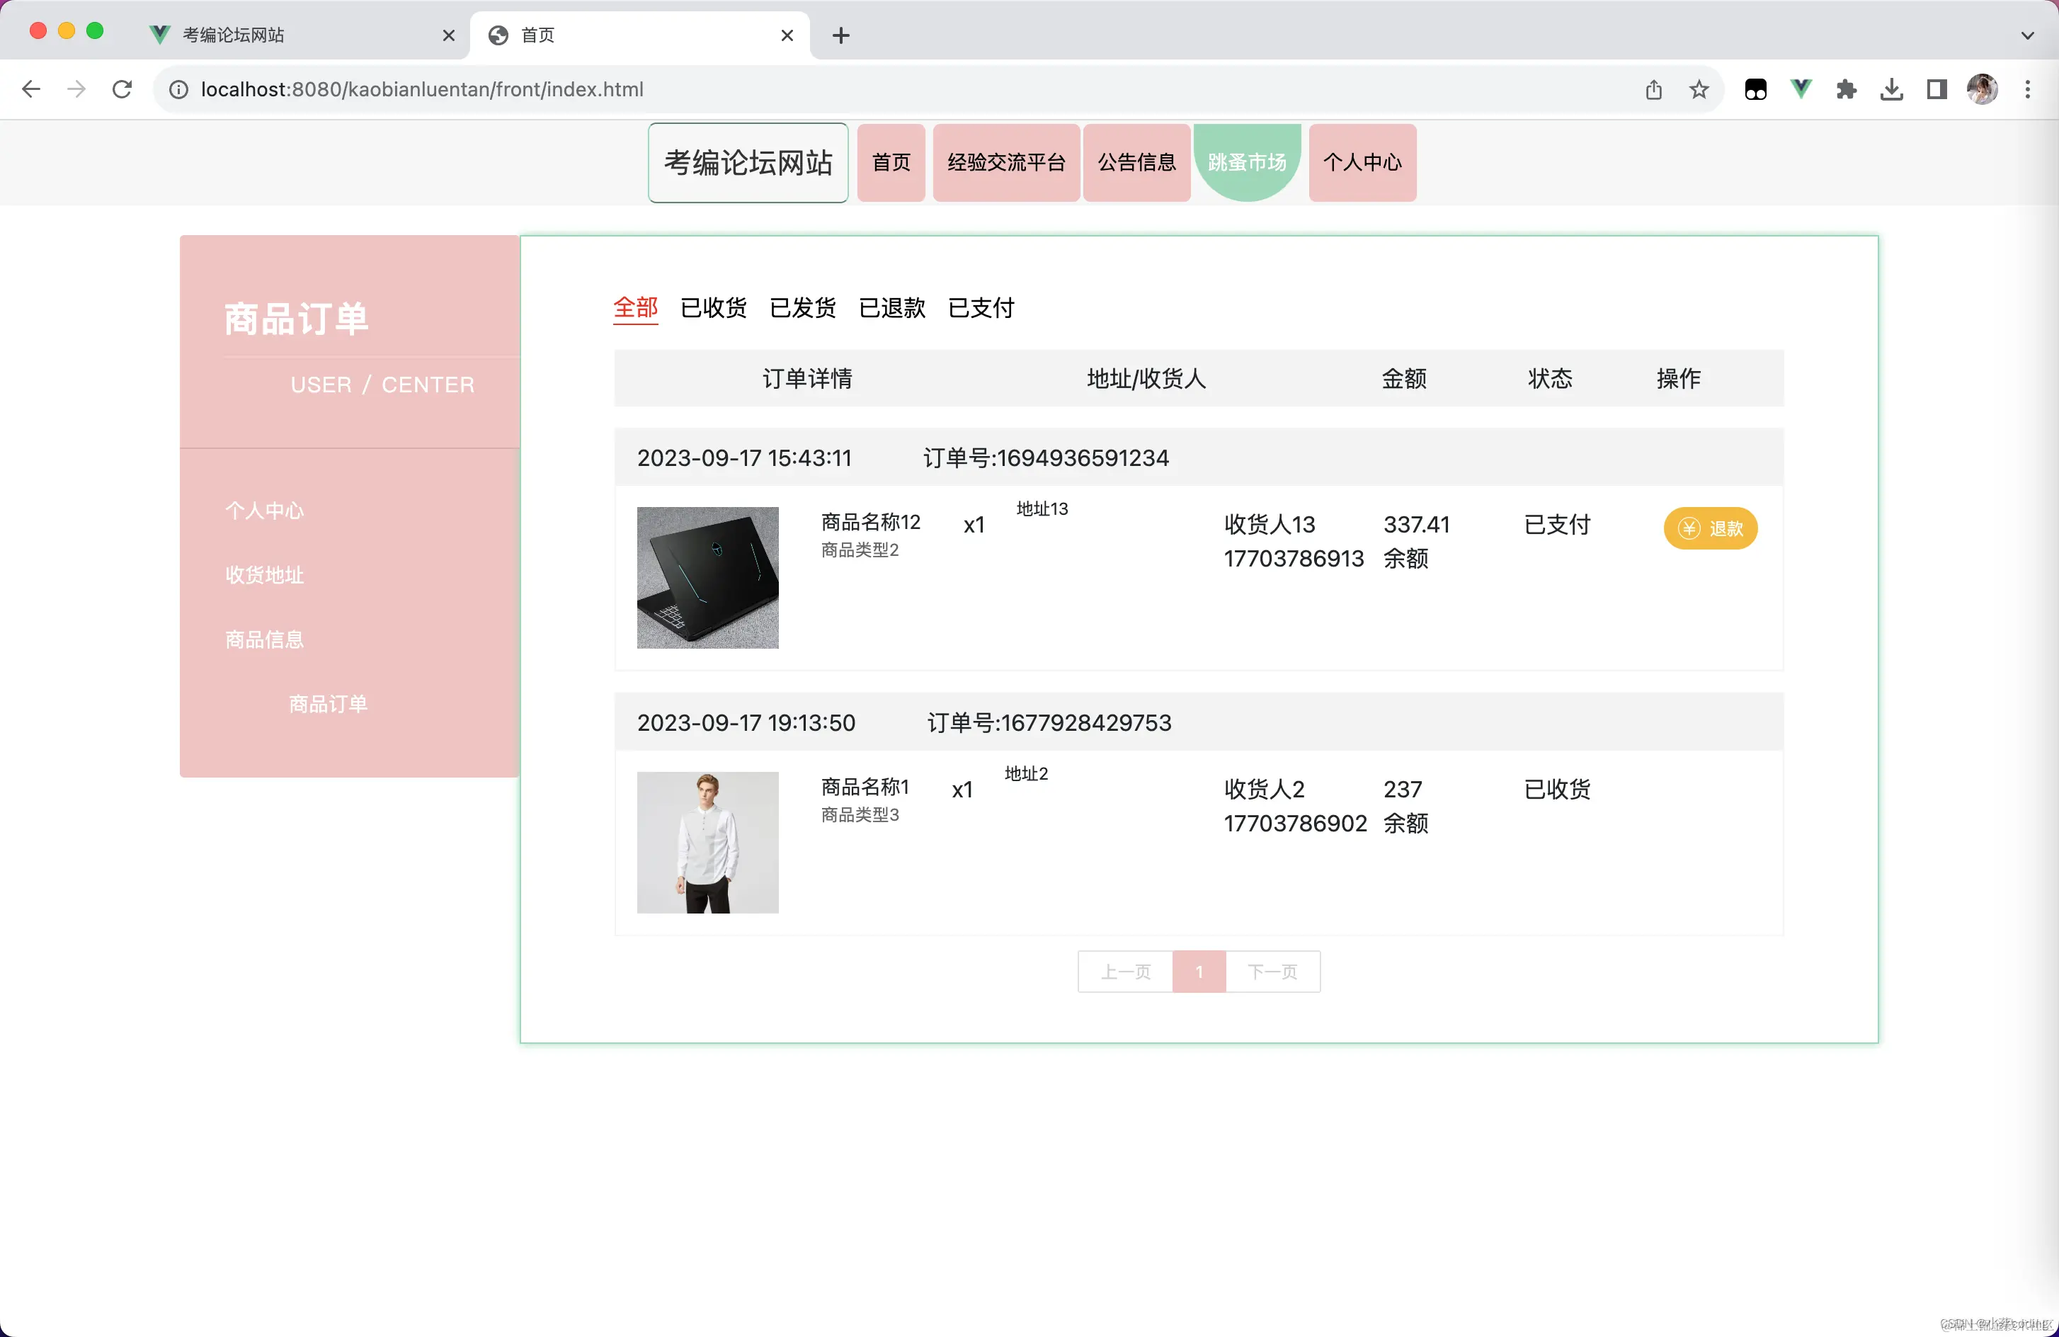This screenshot has height=1337, width=2059.
Task: Open the three-dot browser menu
Action: 2029,89
